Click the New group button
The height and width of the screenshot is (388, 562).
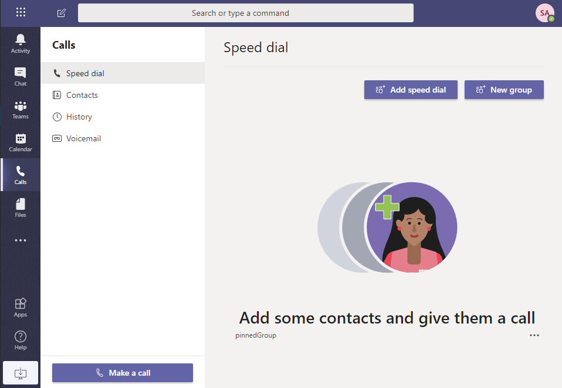[x=504, y=90]
